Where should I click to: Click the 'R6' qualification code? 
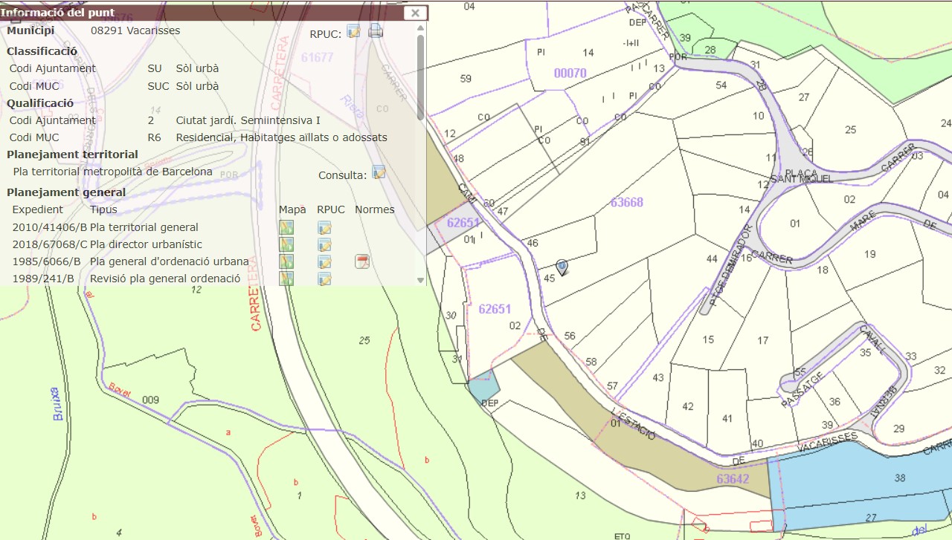click(154, 137)
